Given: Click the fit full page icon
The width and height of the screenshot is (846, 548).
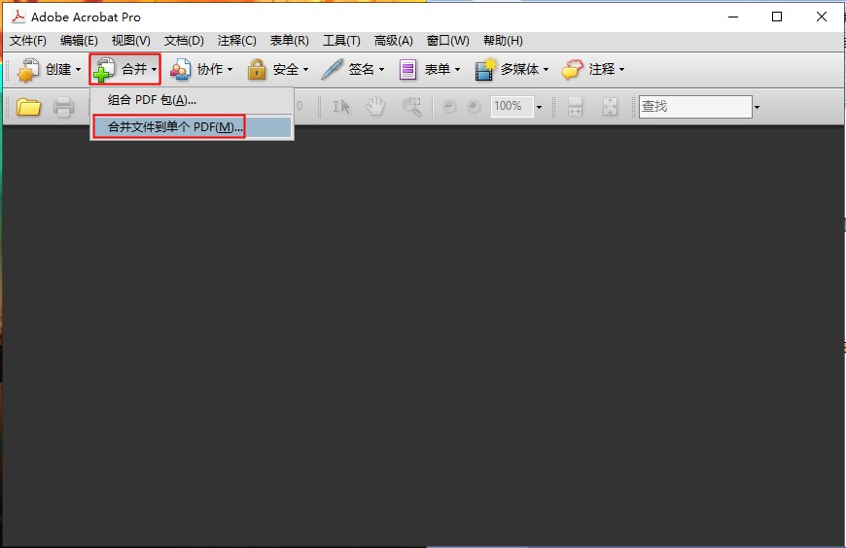Looking at the screenshot, I should tap(610, 107).
